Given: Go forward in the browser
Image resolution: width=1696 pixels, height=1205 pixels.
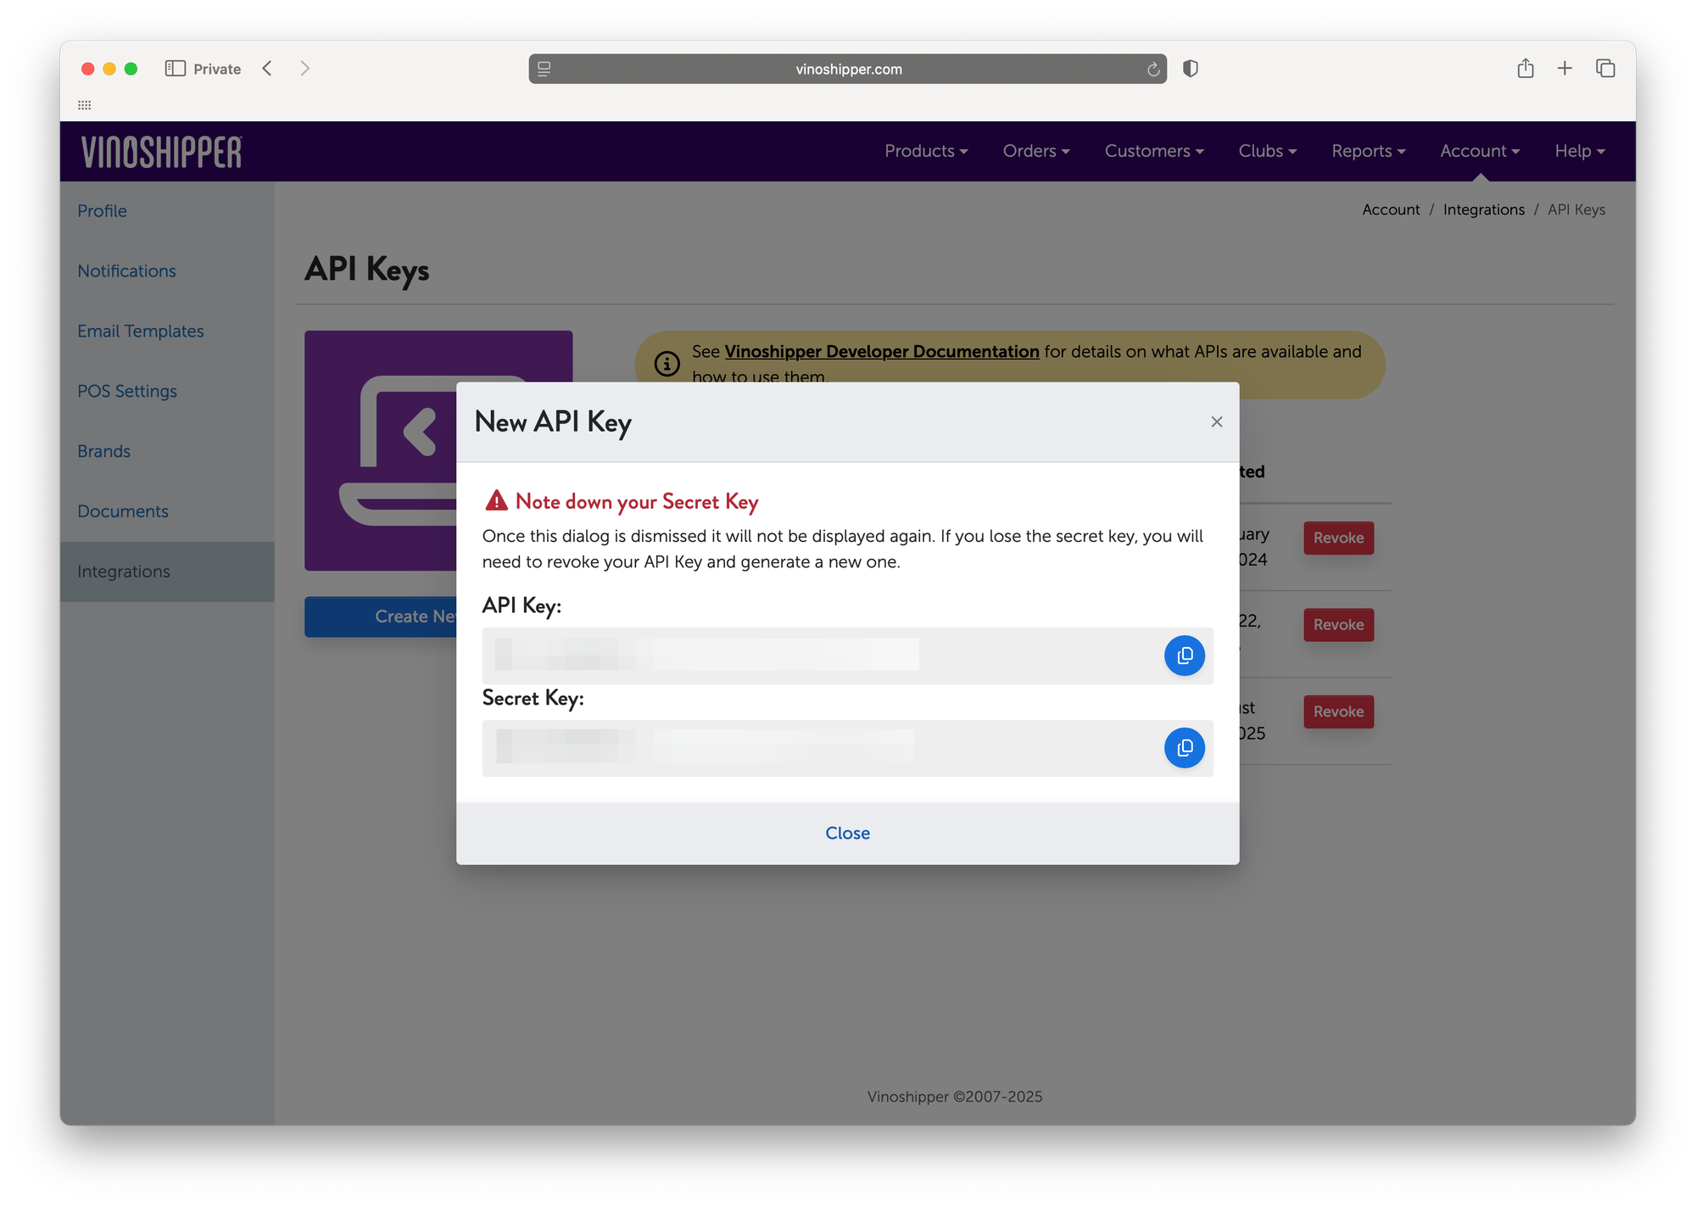Looking at the screenshot, I should (x=304, y=69).
